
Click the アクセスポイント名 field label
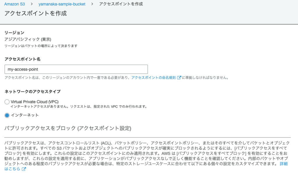pyautogui.click(x=22, y=59)
